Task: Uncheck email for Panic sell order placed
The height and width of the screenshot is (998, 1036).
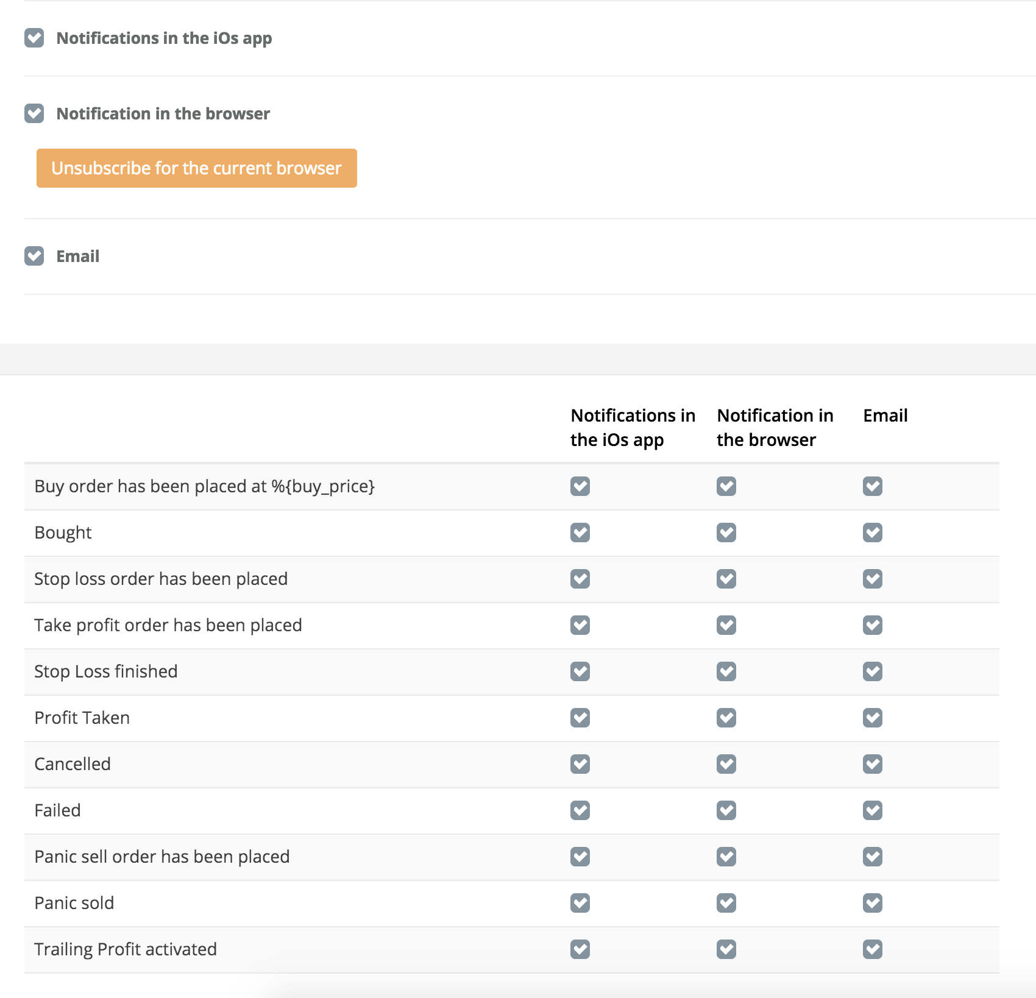Action: [873, 857]
